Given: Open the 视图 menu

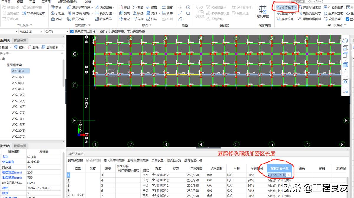Looking at the screenshot, I should tap(20, 1).
